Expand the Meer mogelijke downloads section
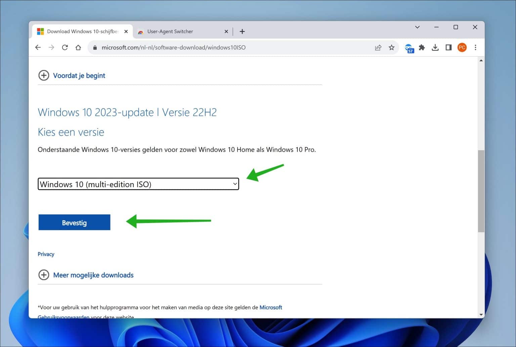The image size is (516, 347). pyautogui.click(x=44, y=275)
